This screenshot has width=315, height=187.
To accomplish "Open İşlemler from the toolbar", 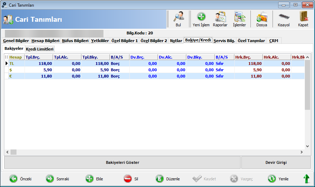I will click(240, 19).
